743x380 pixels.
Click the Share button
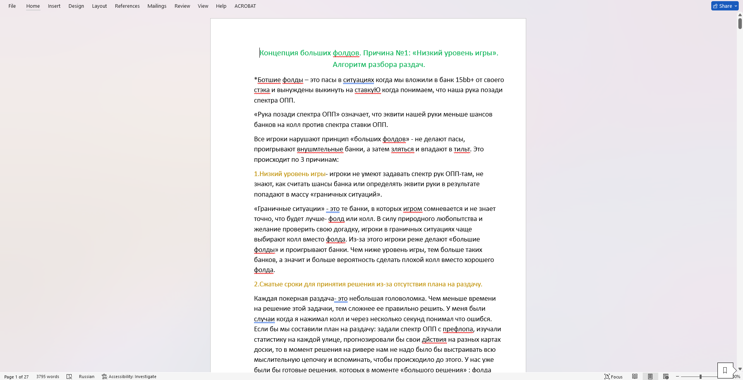pyautogui.click(x=722, y=6)
